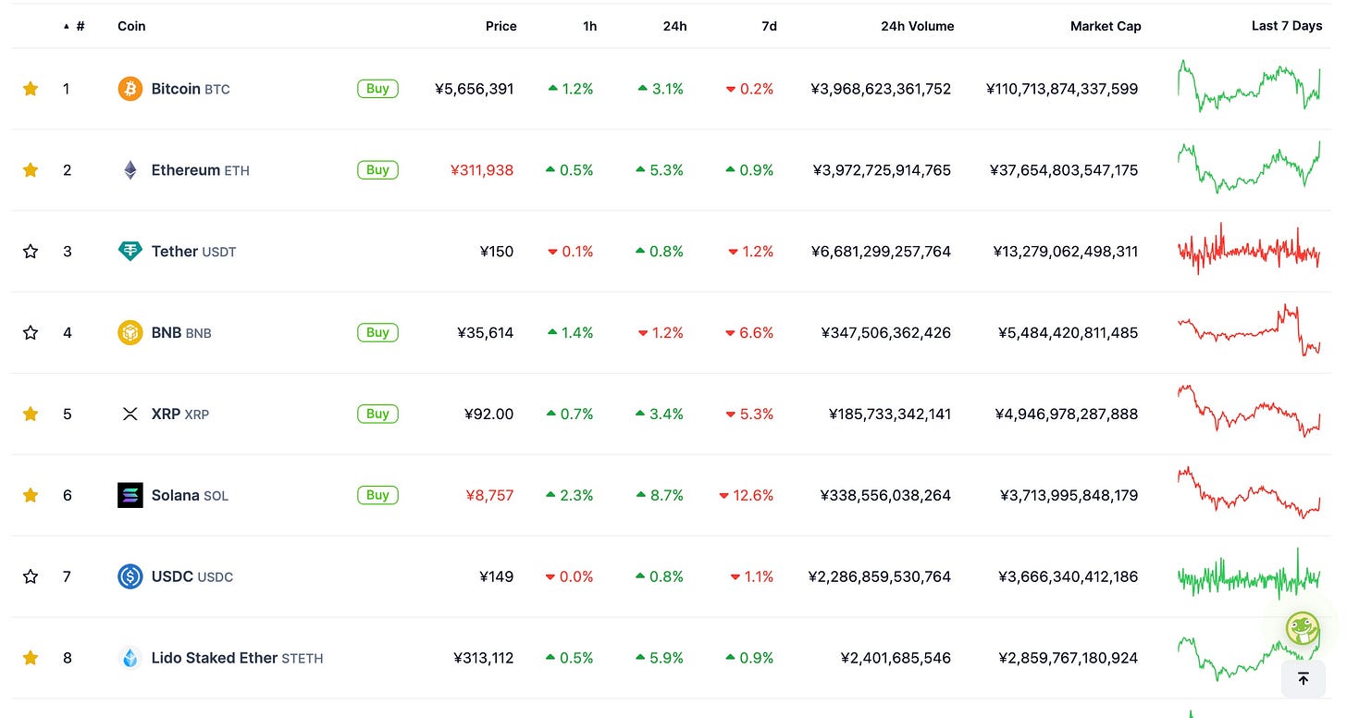Click Lido Staked Ether price ¥313,112
Image resolution: width=1347 pixels, height=718 pixels.
483,658
